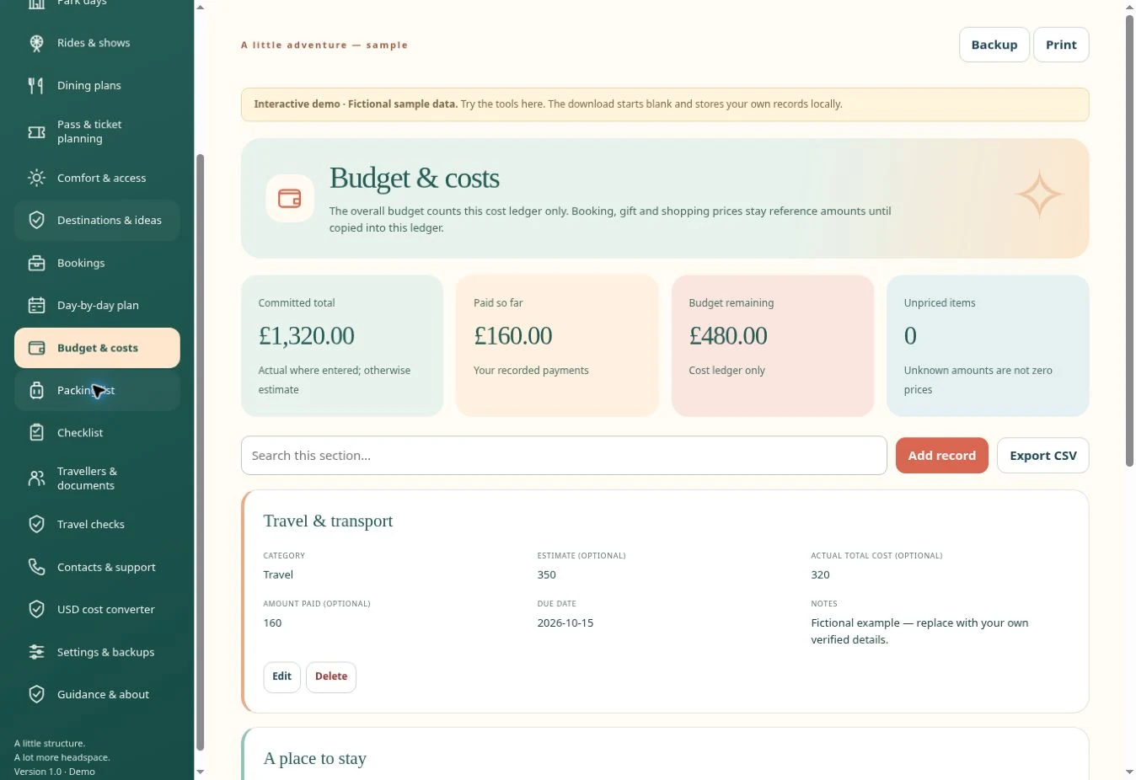
Task: Focus the Search this section field
Action: tap(564, 456)
